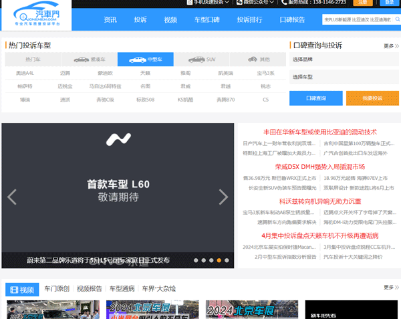Viewport: 401px width, 319px height.
Task: Open headline 丰田在华新车型或使用比亚迪的混动技术
Action: pyautogui.click(x=320, y=132)
